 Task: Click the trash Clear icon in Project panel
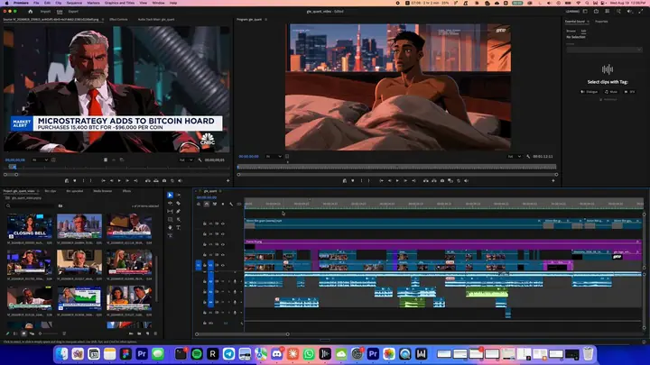pos(156,333)
